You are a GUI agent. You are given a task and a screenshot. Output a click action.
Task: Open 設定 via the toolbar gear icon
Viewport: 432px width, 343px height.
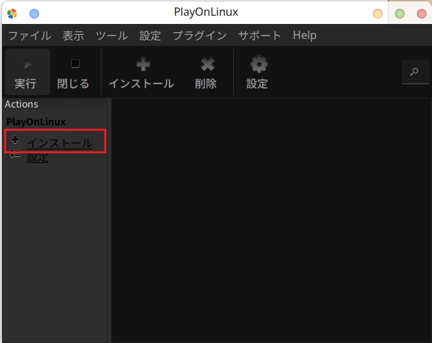point(258,64)
